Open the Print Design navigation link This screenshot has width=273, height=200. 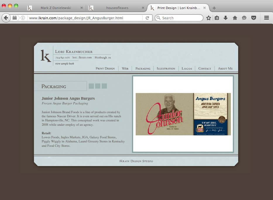[x=105, y=68]
